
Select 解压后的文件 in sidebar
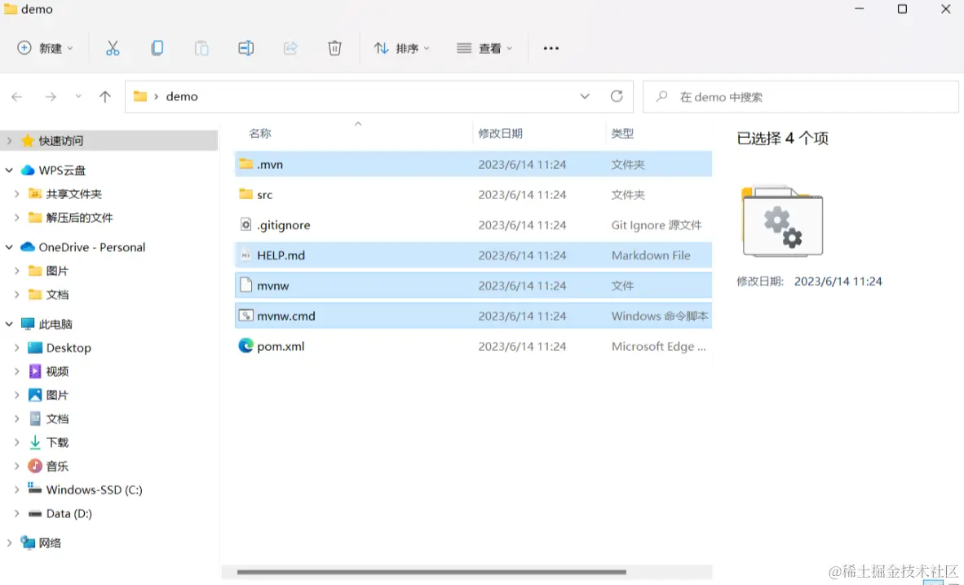tap(79, 218)
